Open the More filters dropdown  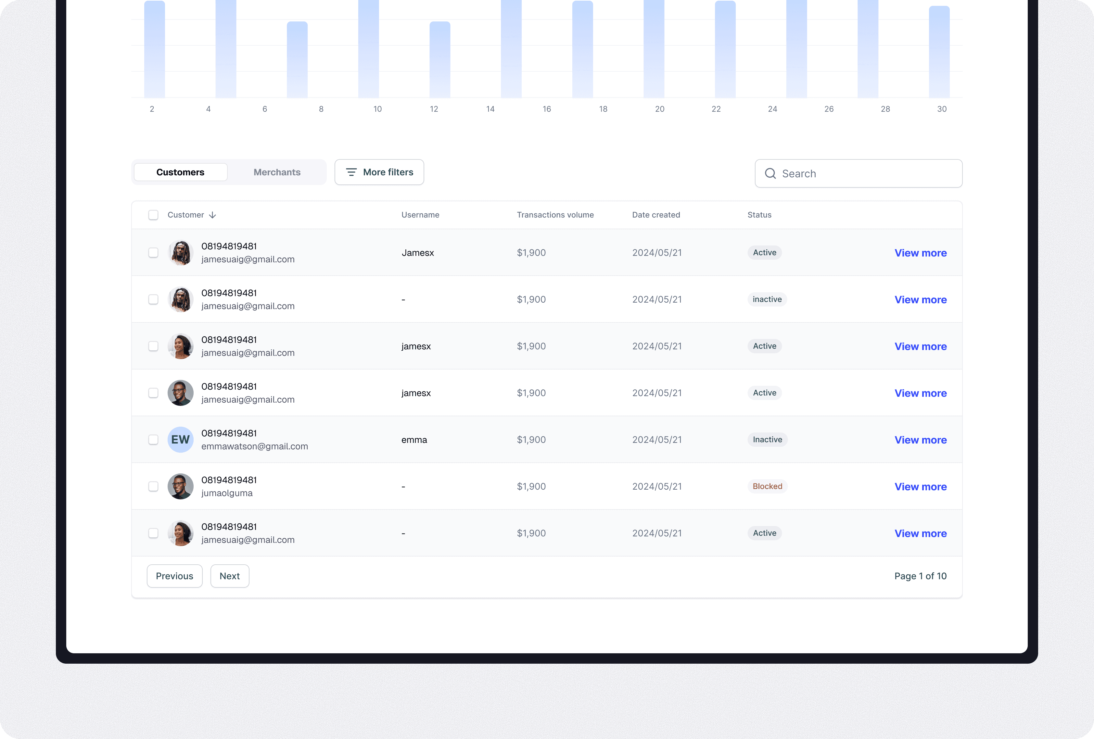[379, 172]
